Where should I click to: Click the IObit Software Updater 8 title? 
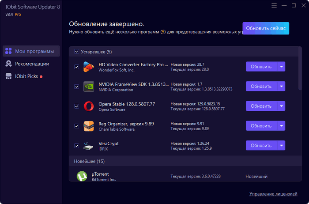click(33, 7)
